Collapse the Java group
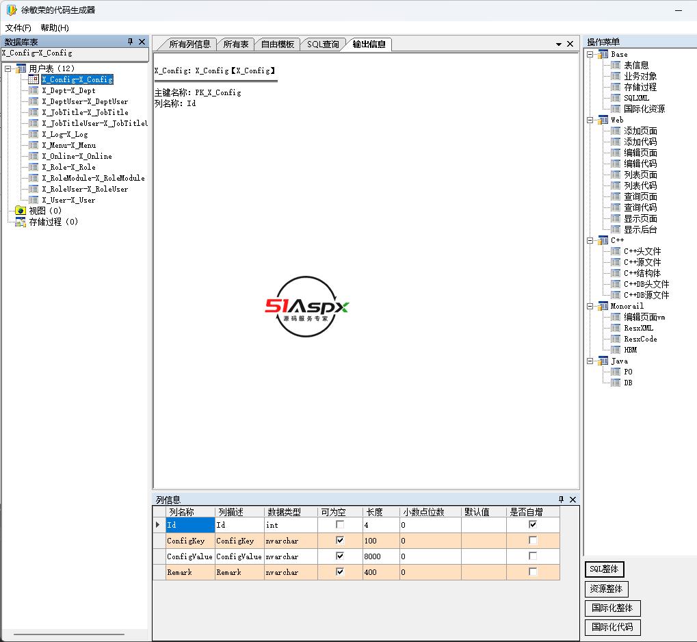697x642 pixels. click(x=590, y=361)
